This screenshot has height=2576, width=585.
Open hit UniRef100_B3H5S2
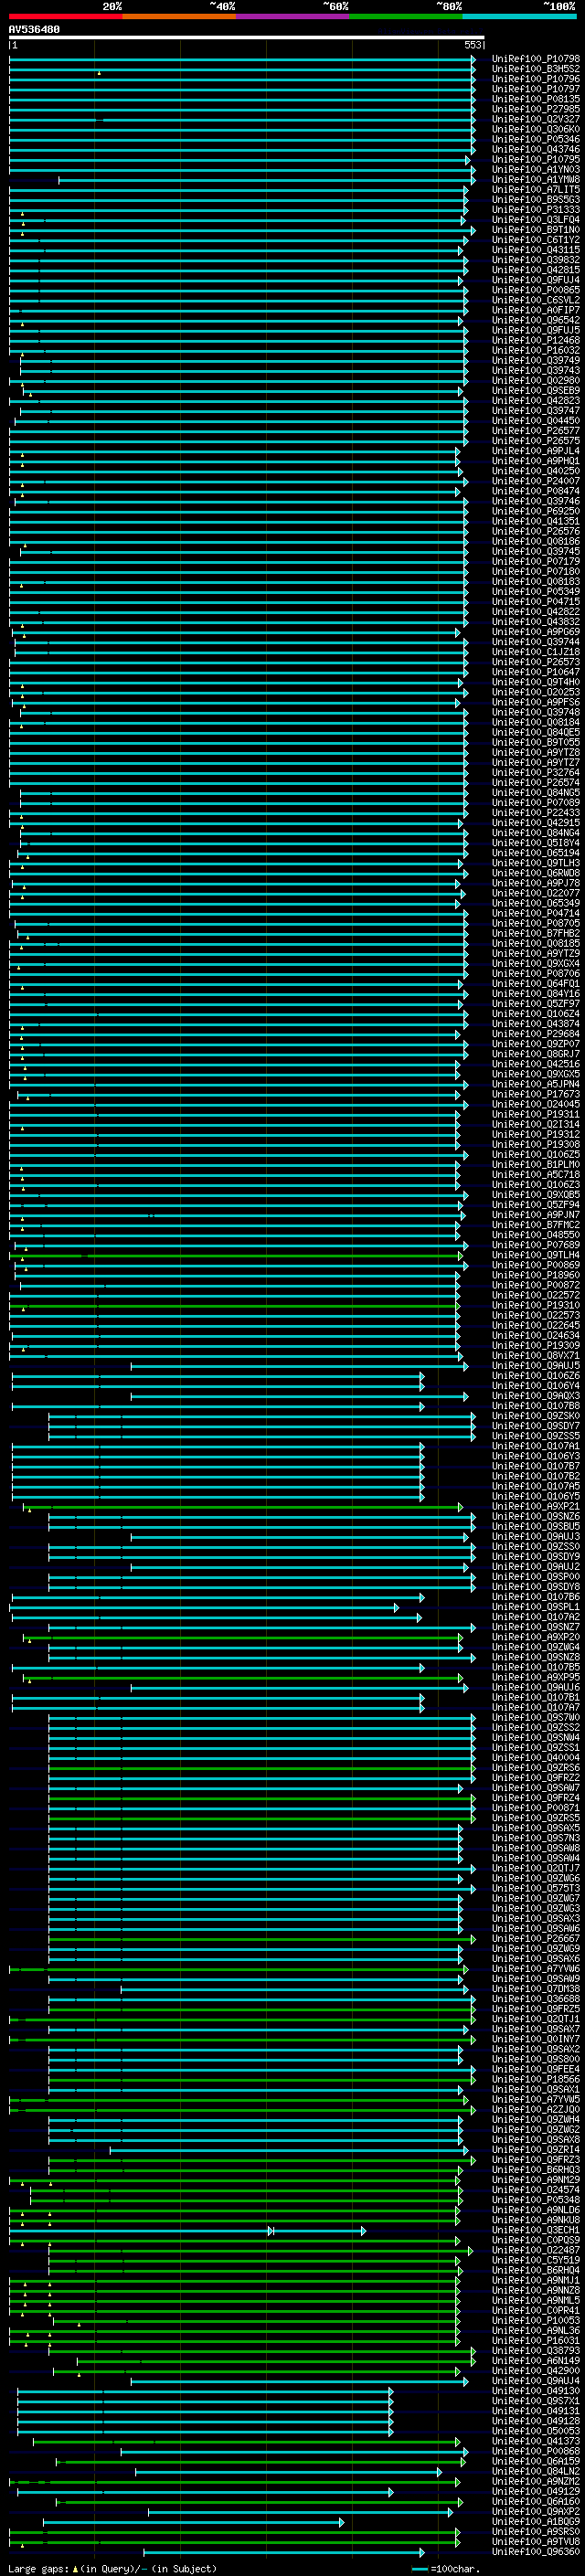536,69
